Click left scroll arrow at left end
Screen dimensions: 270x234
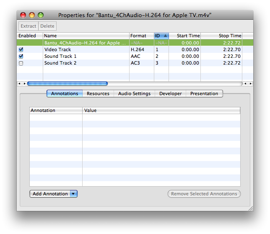[x=19, y=83]
